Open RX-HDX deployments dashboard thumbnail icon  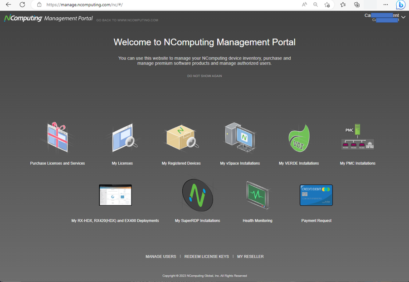[x=115, y=195]
